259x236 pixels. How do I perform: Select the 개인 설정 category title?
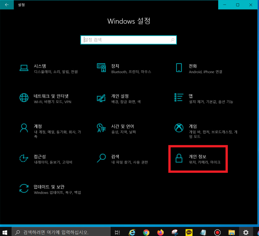[x=120, y=96]
